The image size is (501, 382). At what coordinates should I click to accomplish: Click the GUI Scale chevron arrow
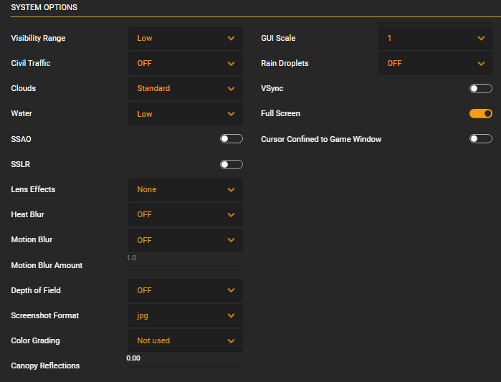(481, 38)
